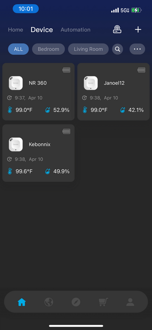Tap the plus icon to add a device
Viewport: 152px width, 330px height.
[x=138, y=29]
